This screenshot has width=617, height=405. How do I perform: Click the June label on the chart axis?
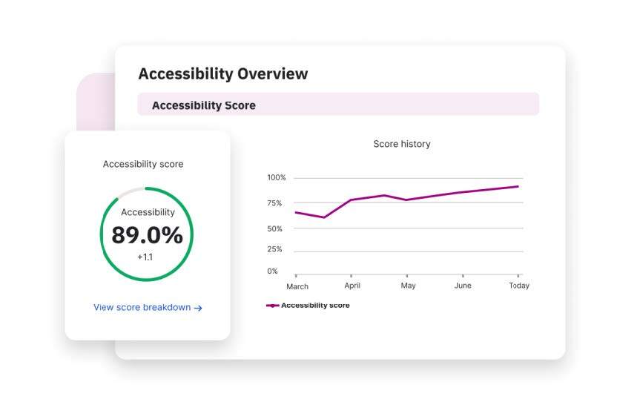pos(463,286)
